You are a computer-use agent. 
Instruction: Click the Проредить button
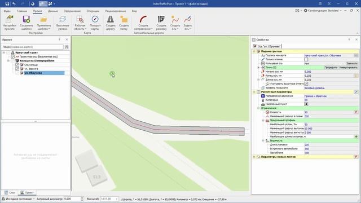(331, 68)
